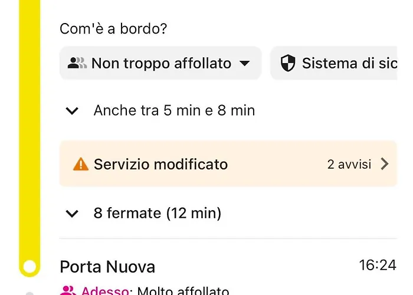Screen dimensions: 413x295
Task: Click the crowd people icon next to Non troppo affollato
Action: tap(77, 63)
